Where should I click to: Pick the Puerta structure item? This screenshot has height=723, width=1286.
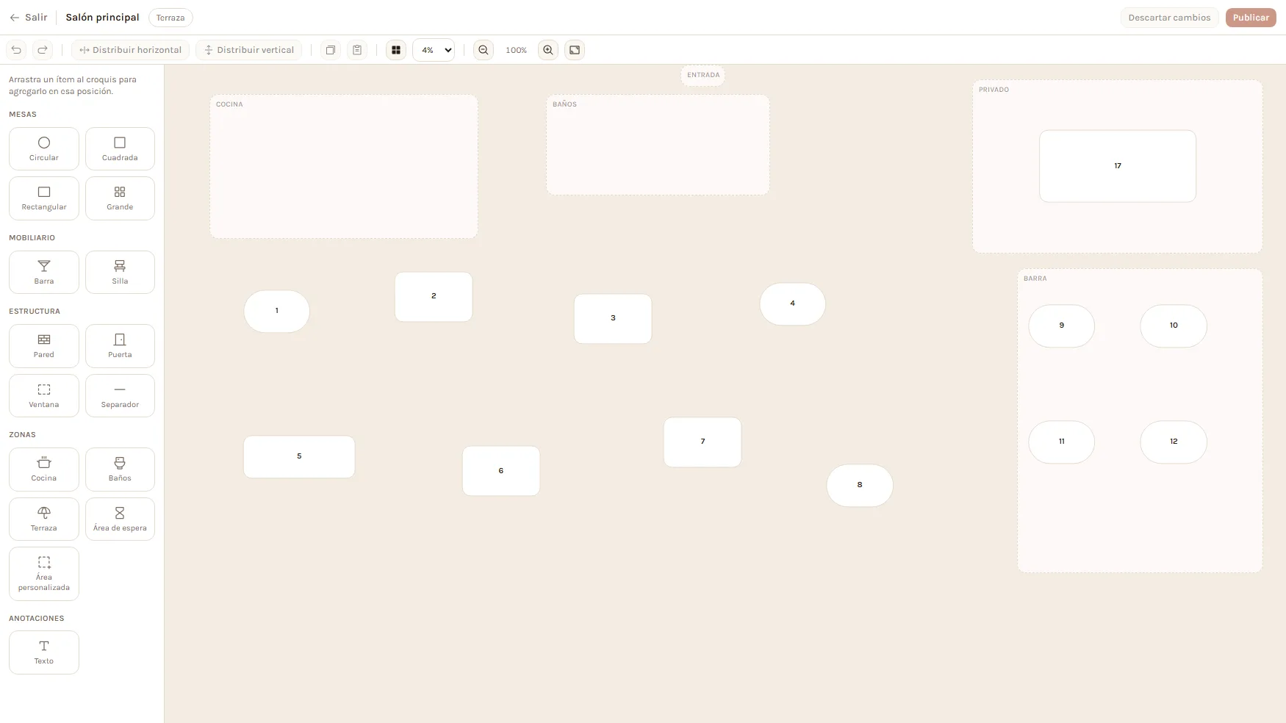pos(120,346)
